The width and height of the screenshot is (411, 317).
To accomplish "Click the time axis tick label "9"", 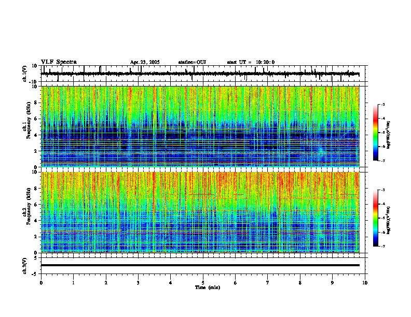I will pyautogui.click(x=332, y=283).
